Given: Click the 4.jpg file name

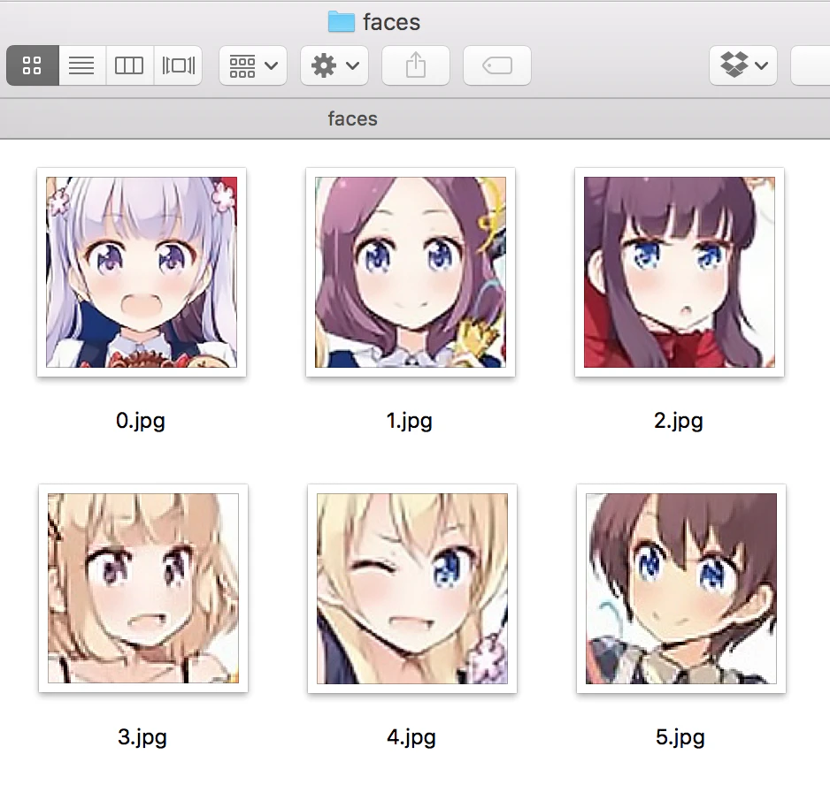Looking at the screenshot, I should 411,737.
